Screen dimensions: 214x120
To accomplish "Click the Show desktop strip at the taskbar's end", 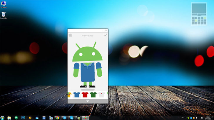I will coord(213,118).
